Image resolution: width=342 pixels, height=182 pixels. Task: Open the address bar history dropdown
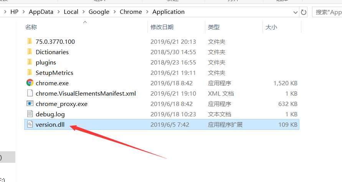pyautogui.click(x=295, y=12)
